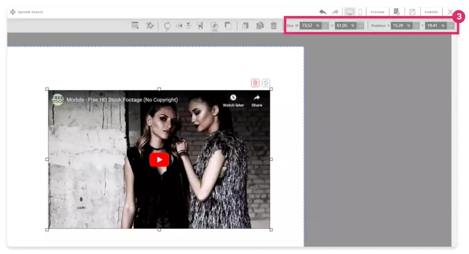Viewport: 469px width, 254px height.
Task: Click the Size W value field
Action: click(x=307, y=26)
